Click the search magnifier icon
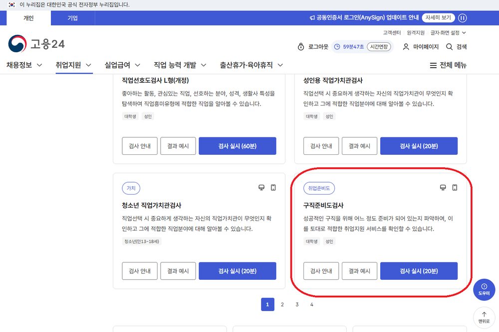 [x=449, y=47]
